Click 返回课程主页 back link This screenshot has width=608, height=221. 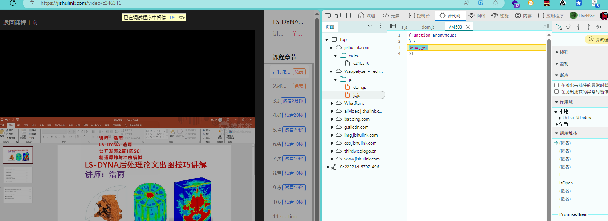coord(20,22)
